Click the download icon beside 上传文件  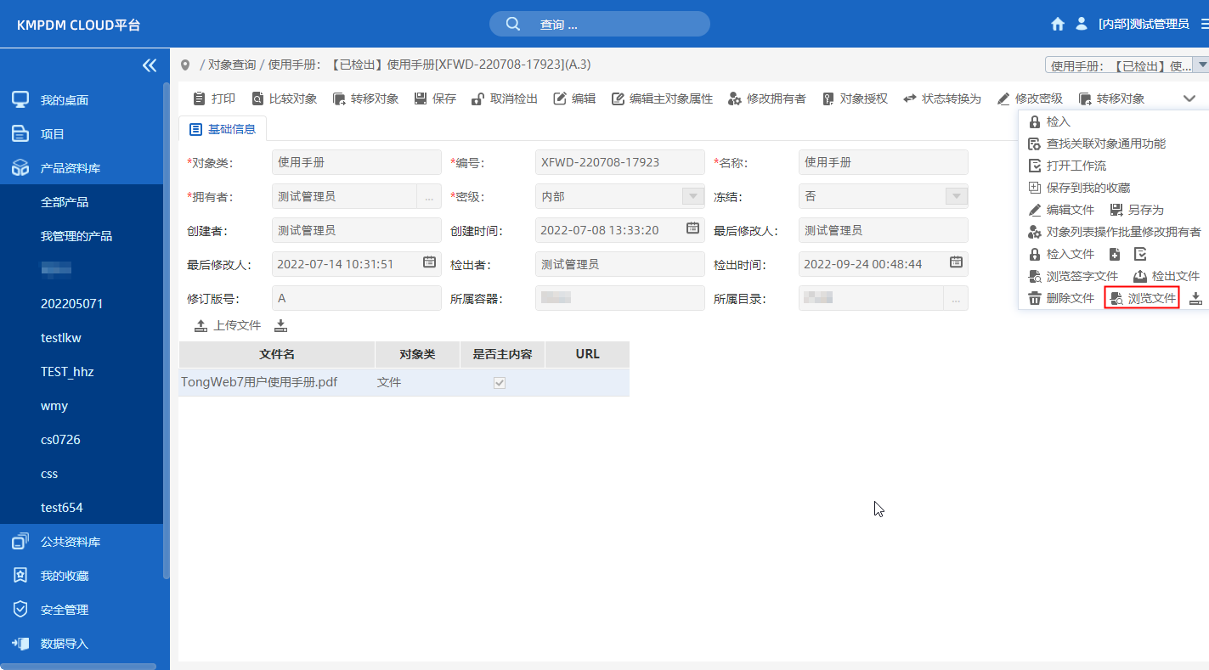click(x=280, y=324)
